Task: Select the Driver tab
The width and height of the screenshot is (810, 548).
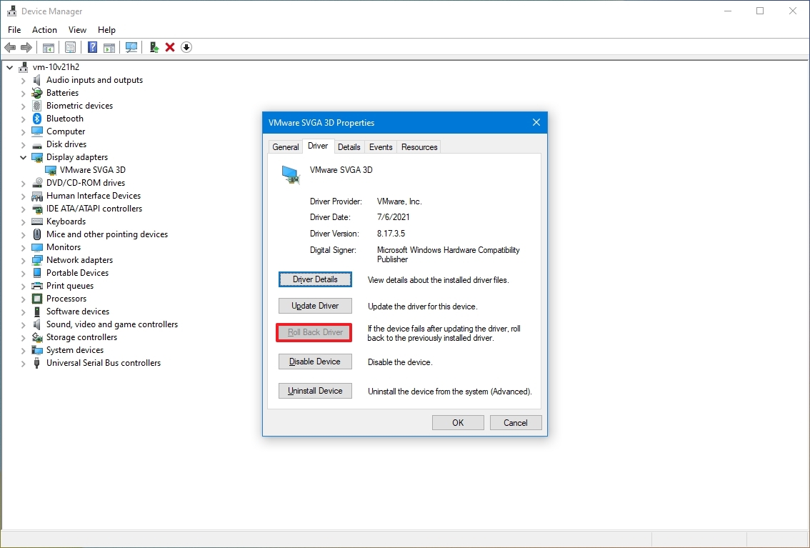Action: [x=318, y=146]
